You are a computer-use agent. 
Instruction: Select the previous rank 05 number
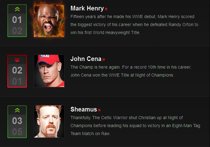point(17,132)
